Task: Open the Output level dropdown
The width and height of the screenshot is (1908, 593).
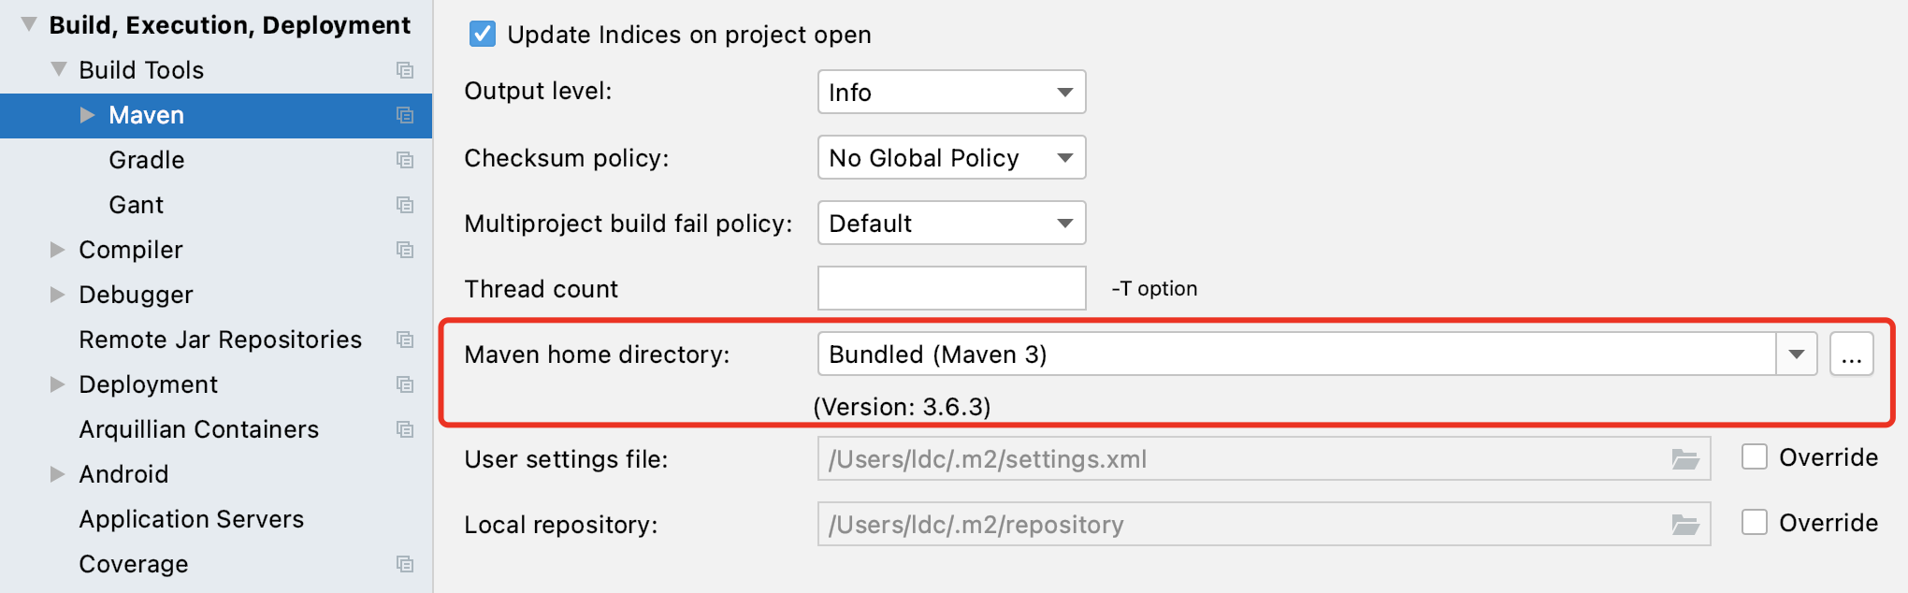Action: tap(951, 93)
